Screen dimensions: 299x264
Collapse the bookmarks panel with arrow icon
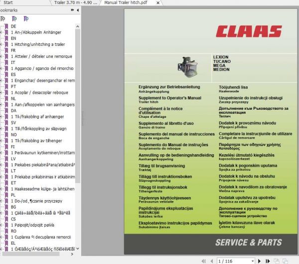[x=78, y=10]
